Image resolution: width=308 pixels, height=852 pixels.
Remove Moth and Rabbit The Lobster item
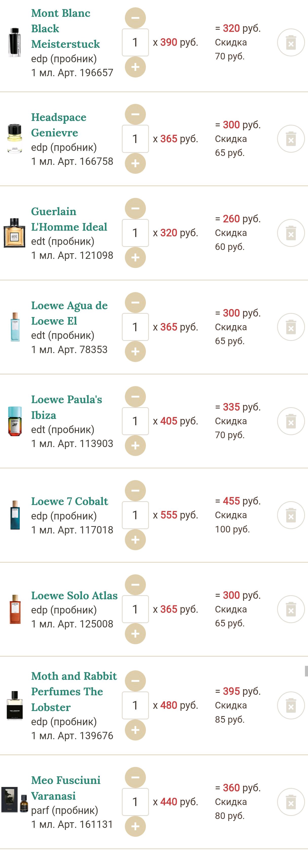291,705
